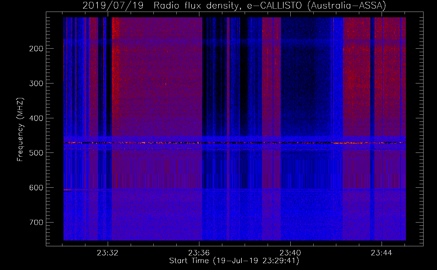437x270 pixels.
Task: Click the 'Frequency (MHZ)' axis label
Action: (x=20, y=129)
